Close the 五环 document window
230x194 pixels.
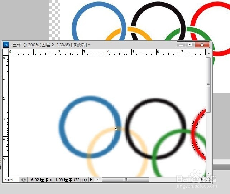tap(202, 45)
